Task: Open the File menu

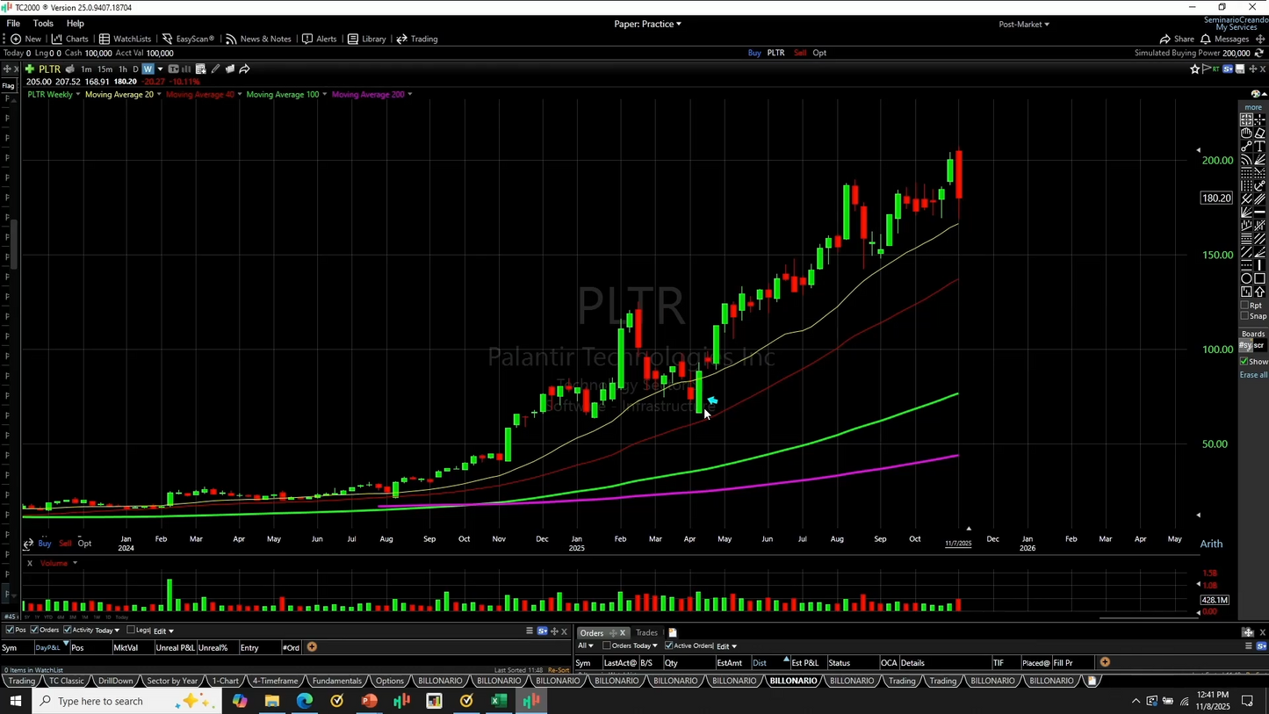Action: 13,24
